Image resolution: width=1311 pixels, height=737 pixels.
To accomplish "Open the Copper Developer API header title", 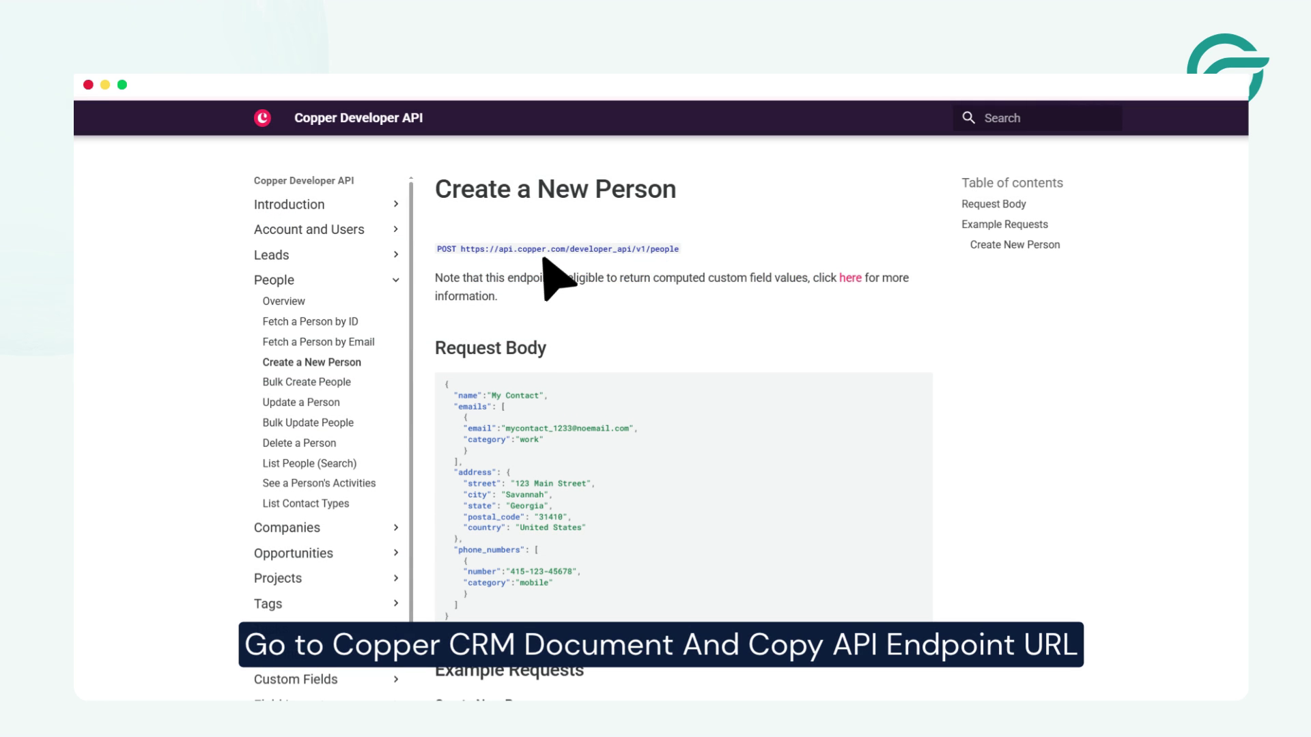I will [x=358, y=118].
